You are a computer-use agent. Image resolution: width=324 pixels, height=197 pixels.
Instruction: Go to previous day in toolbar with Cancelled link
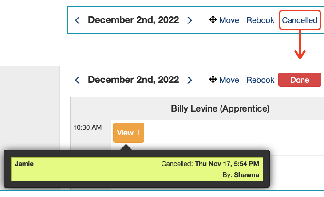pyautogui.click(x=78, y=20)
